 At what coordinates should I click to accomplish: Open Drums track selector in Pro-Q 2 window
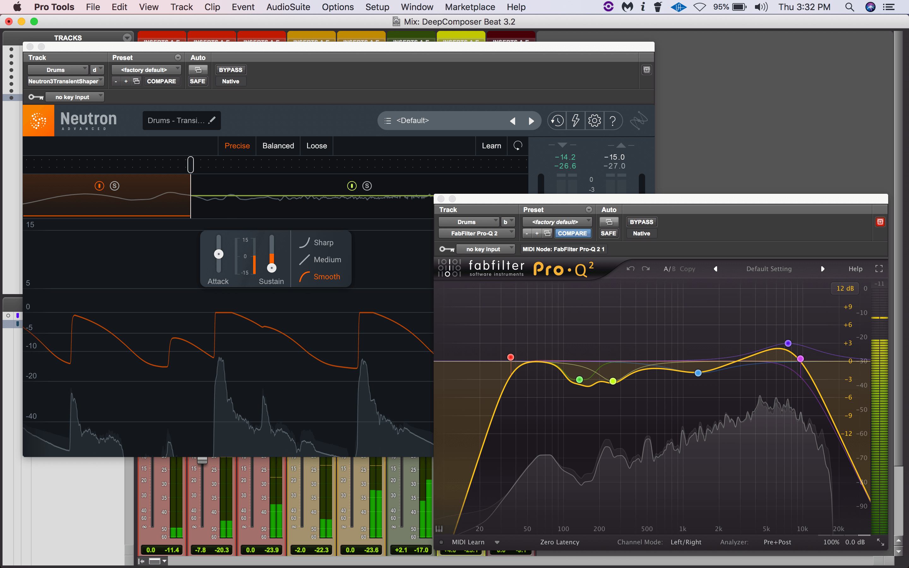(x=469, y=222)
